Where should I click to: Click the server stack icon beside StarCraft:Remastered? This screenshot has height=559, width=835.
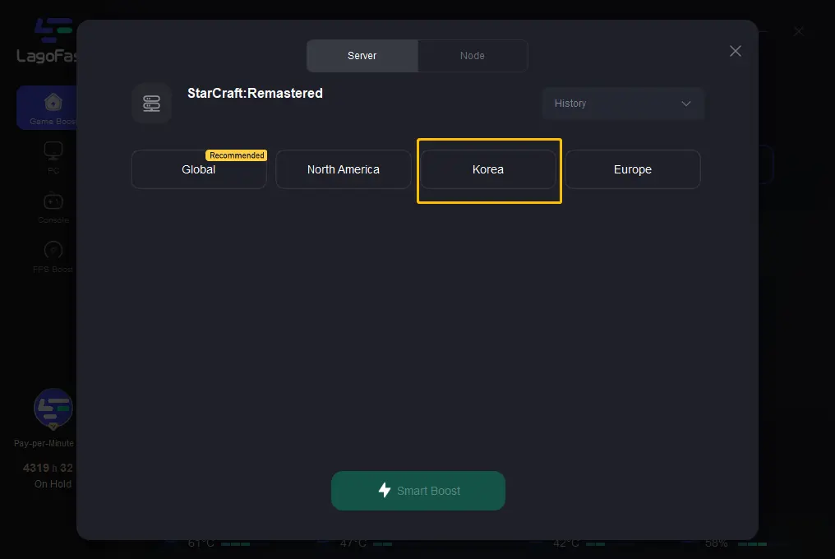152,104
